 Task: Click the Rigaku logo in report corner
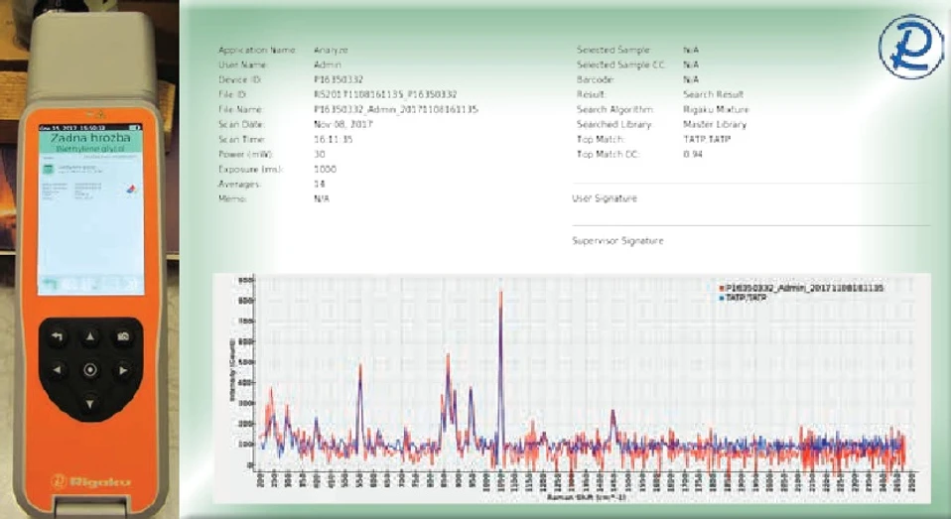(x=910, y=46)
